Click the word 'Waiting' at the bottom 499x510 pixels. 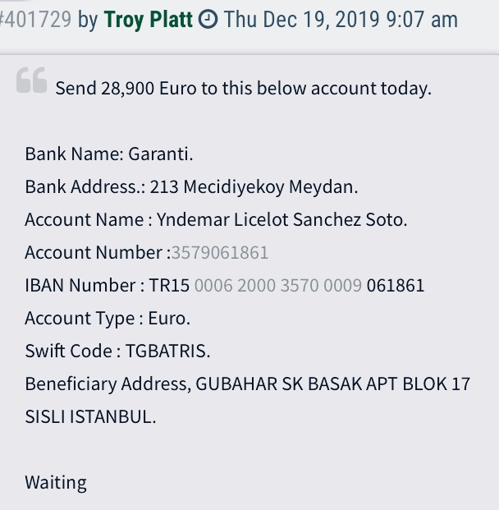coord(56,482)
